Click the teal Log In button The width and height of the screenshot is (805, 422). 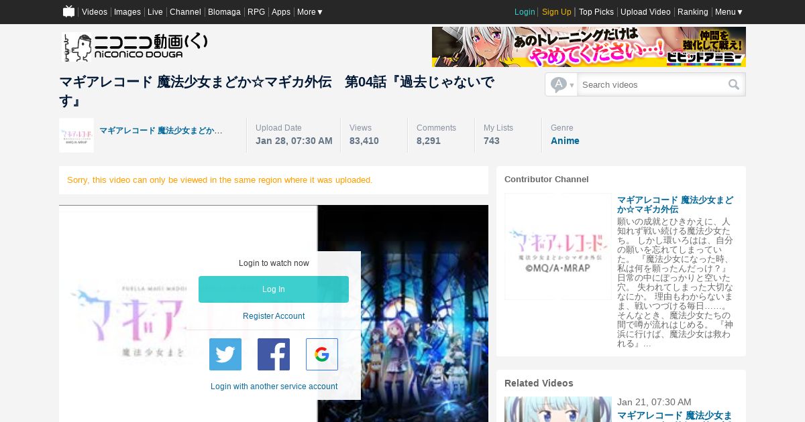274,289
